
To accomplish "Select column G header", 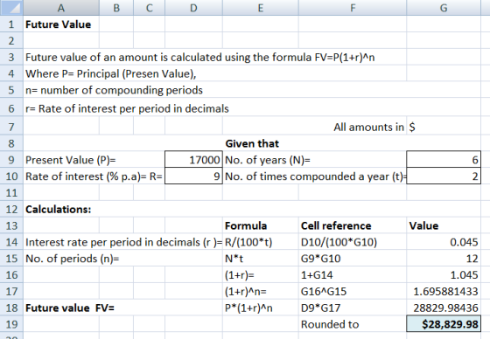I will (444, 8).
